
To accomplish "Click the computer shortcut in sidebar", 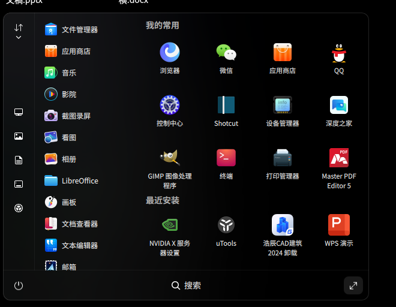I will coord(19,112).
